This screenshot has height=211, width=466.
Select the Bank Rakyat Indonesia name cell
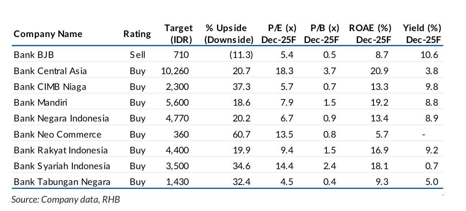click(x=60, y=150)
